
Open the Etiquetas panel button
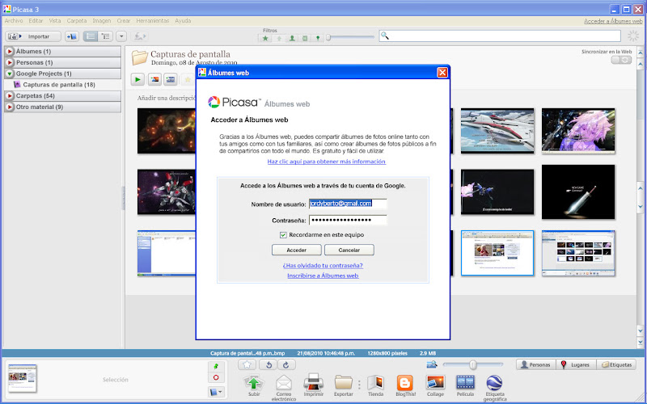(x=616, y=365)
